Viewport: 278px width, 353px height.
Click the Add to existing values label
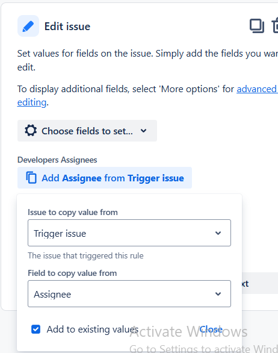[93, 330]
